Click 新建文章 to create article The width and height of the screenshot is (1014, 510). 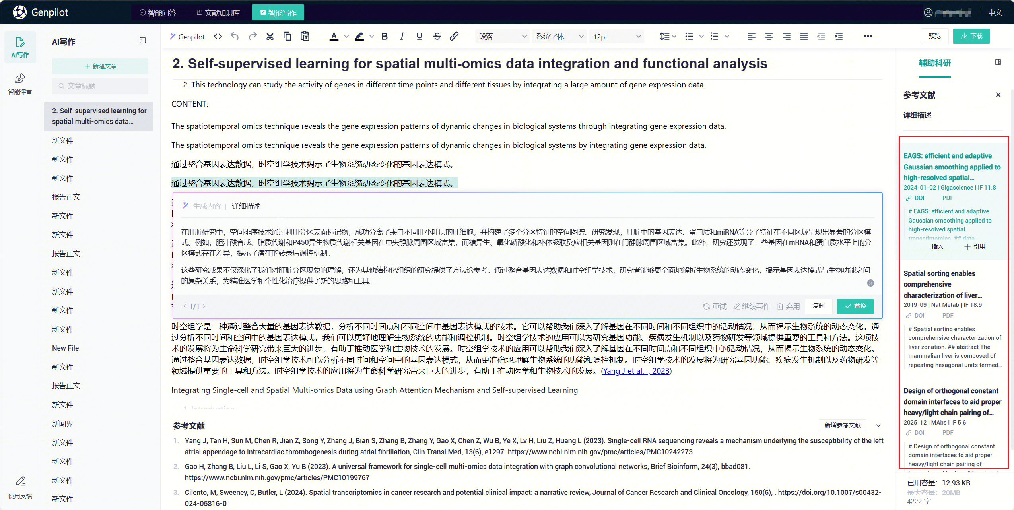[100, 66]
